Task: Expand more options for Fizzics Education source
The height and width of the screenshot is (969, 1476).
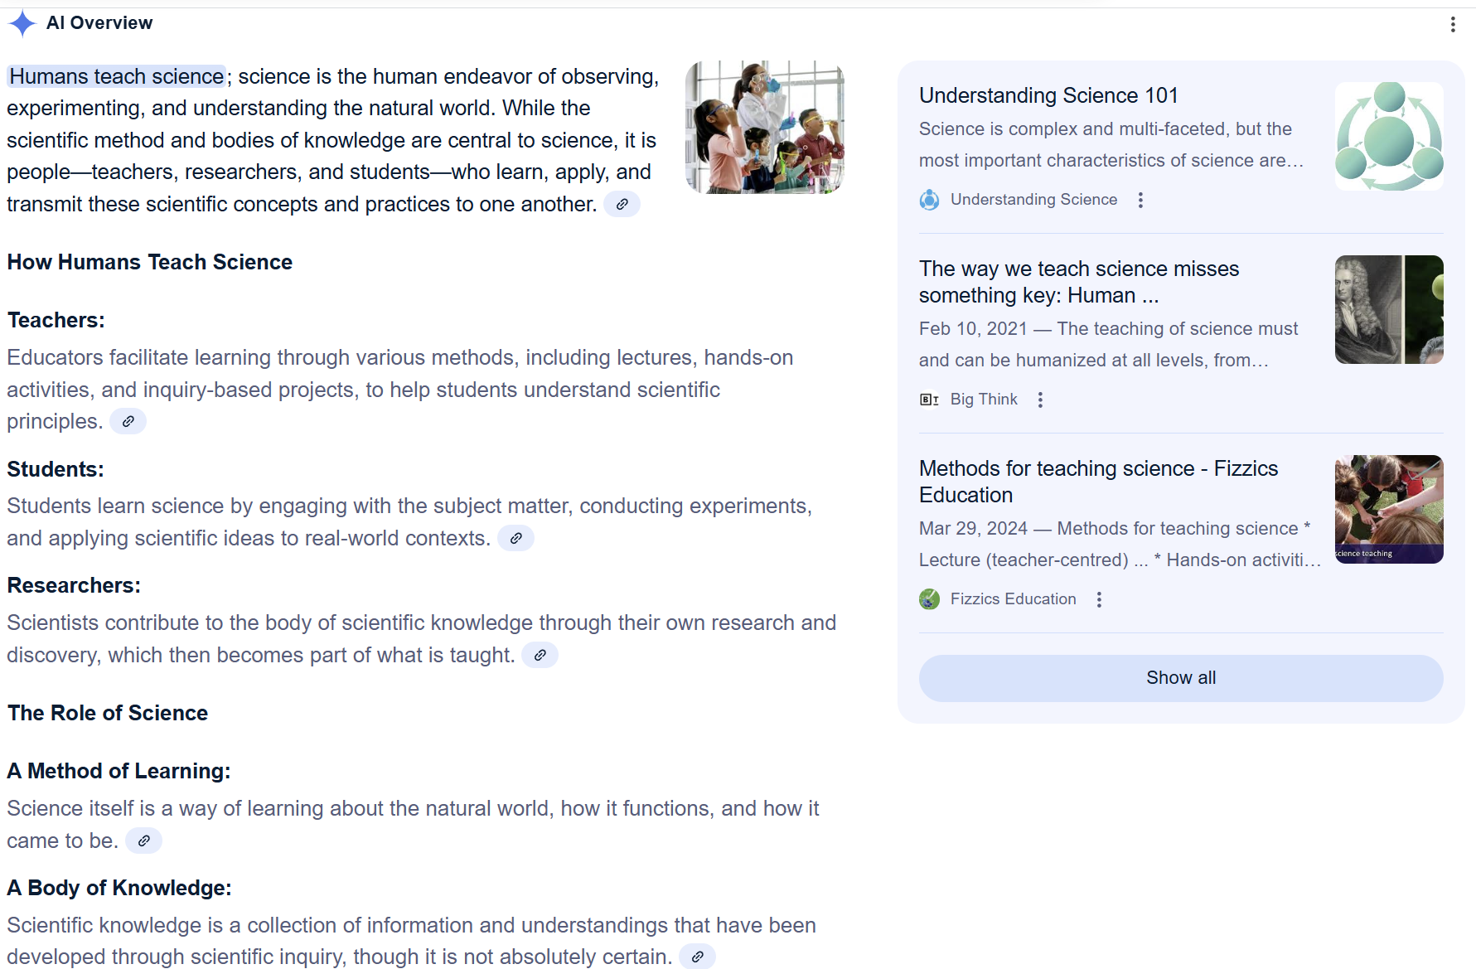Action: pos(1099,599)
